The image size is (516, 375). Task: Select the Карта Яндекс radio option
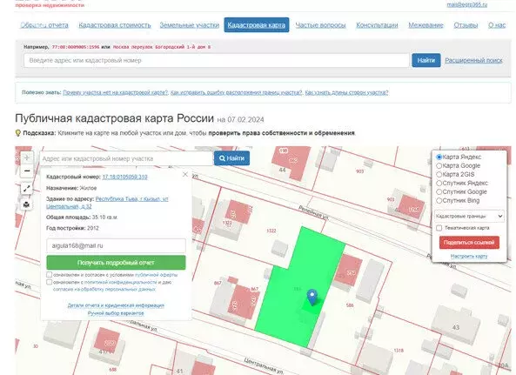(439, 157)
